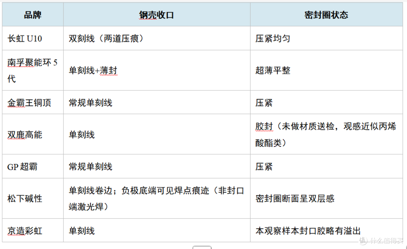Click the 单刻线卷边;负极底端 cell
The image size is (407, 249).
(x=157, y=198)
